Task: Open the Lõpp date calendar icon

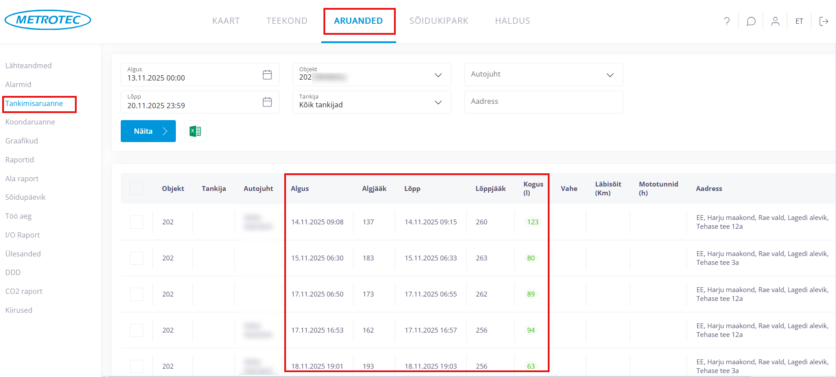Action: 267,102
